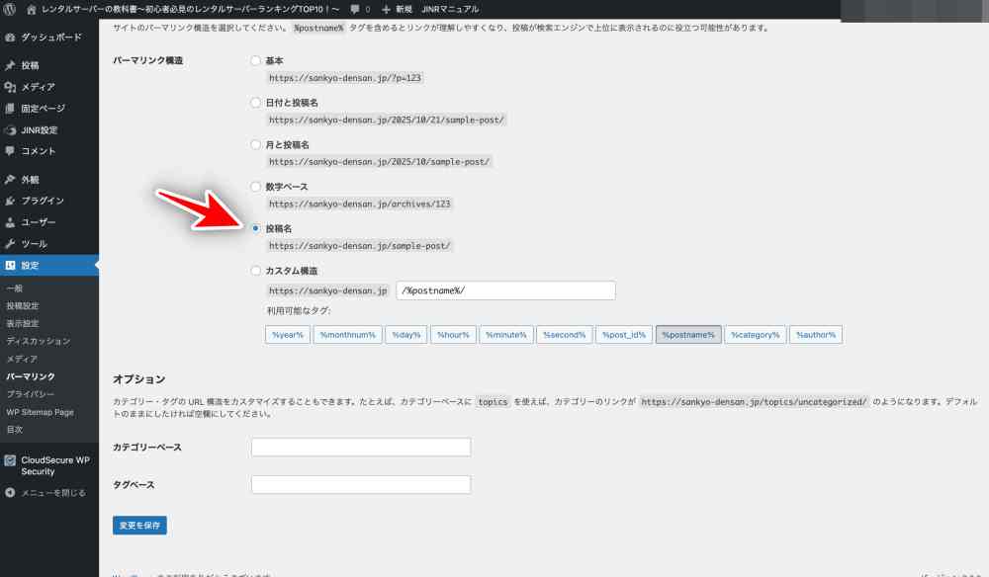Open comments bubble icon in admin bar
The width and height of the screenshot is (989, 577).
tap(354, 9)
